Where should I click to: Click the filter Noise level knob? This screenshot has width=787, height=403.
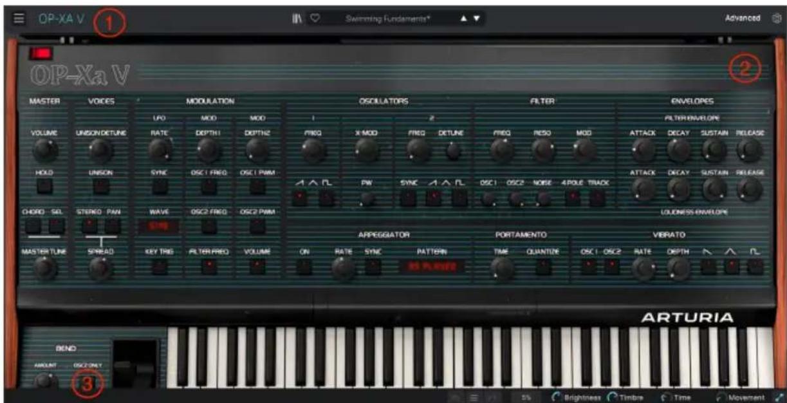544,200
